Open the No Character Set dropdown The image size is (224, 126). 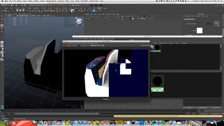[215, 114]
